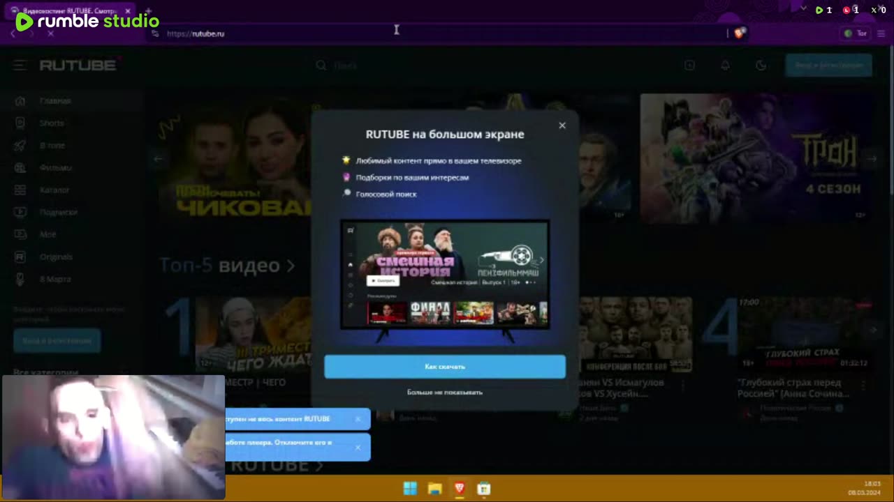Open Microsoft Store from taskbar
The image size is (894, 502).
(483, 489)
